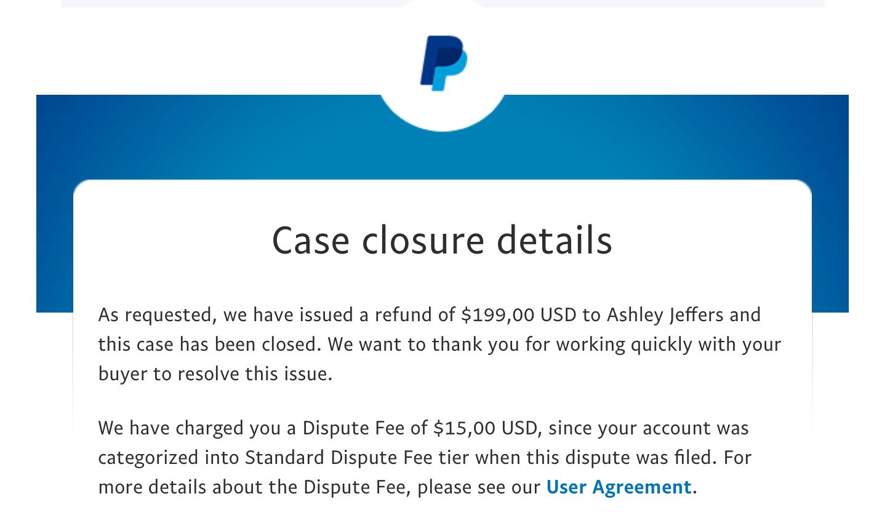This screenshot has width=874, height=523.
Task: Select the Case closure details heading
Action: (x=442, y=240)
